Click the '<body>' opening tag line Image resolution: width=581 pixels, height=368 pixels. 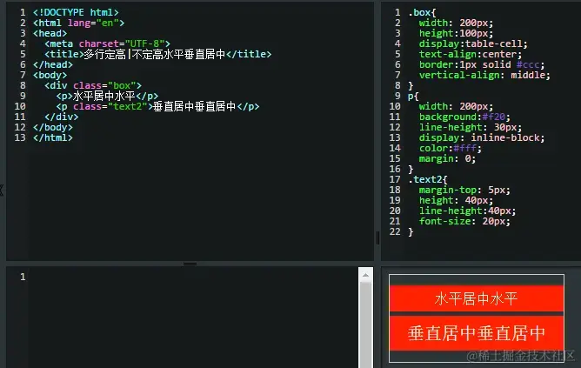pos(50,75)
